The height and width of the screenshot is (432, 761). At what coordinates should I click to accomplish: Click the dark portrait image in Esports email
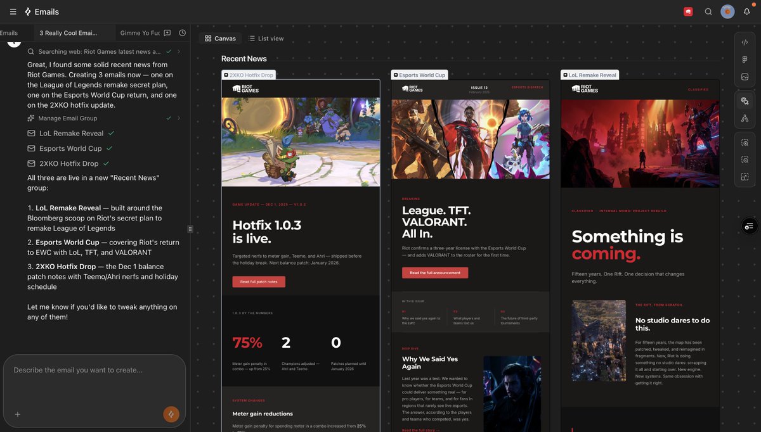[x=511, y=393]
